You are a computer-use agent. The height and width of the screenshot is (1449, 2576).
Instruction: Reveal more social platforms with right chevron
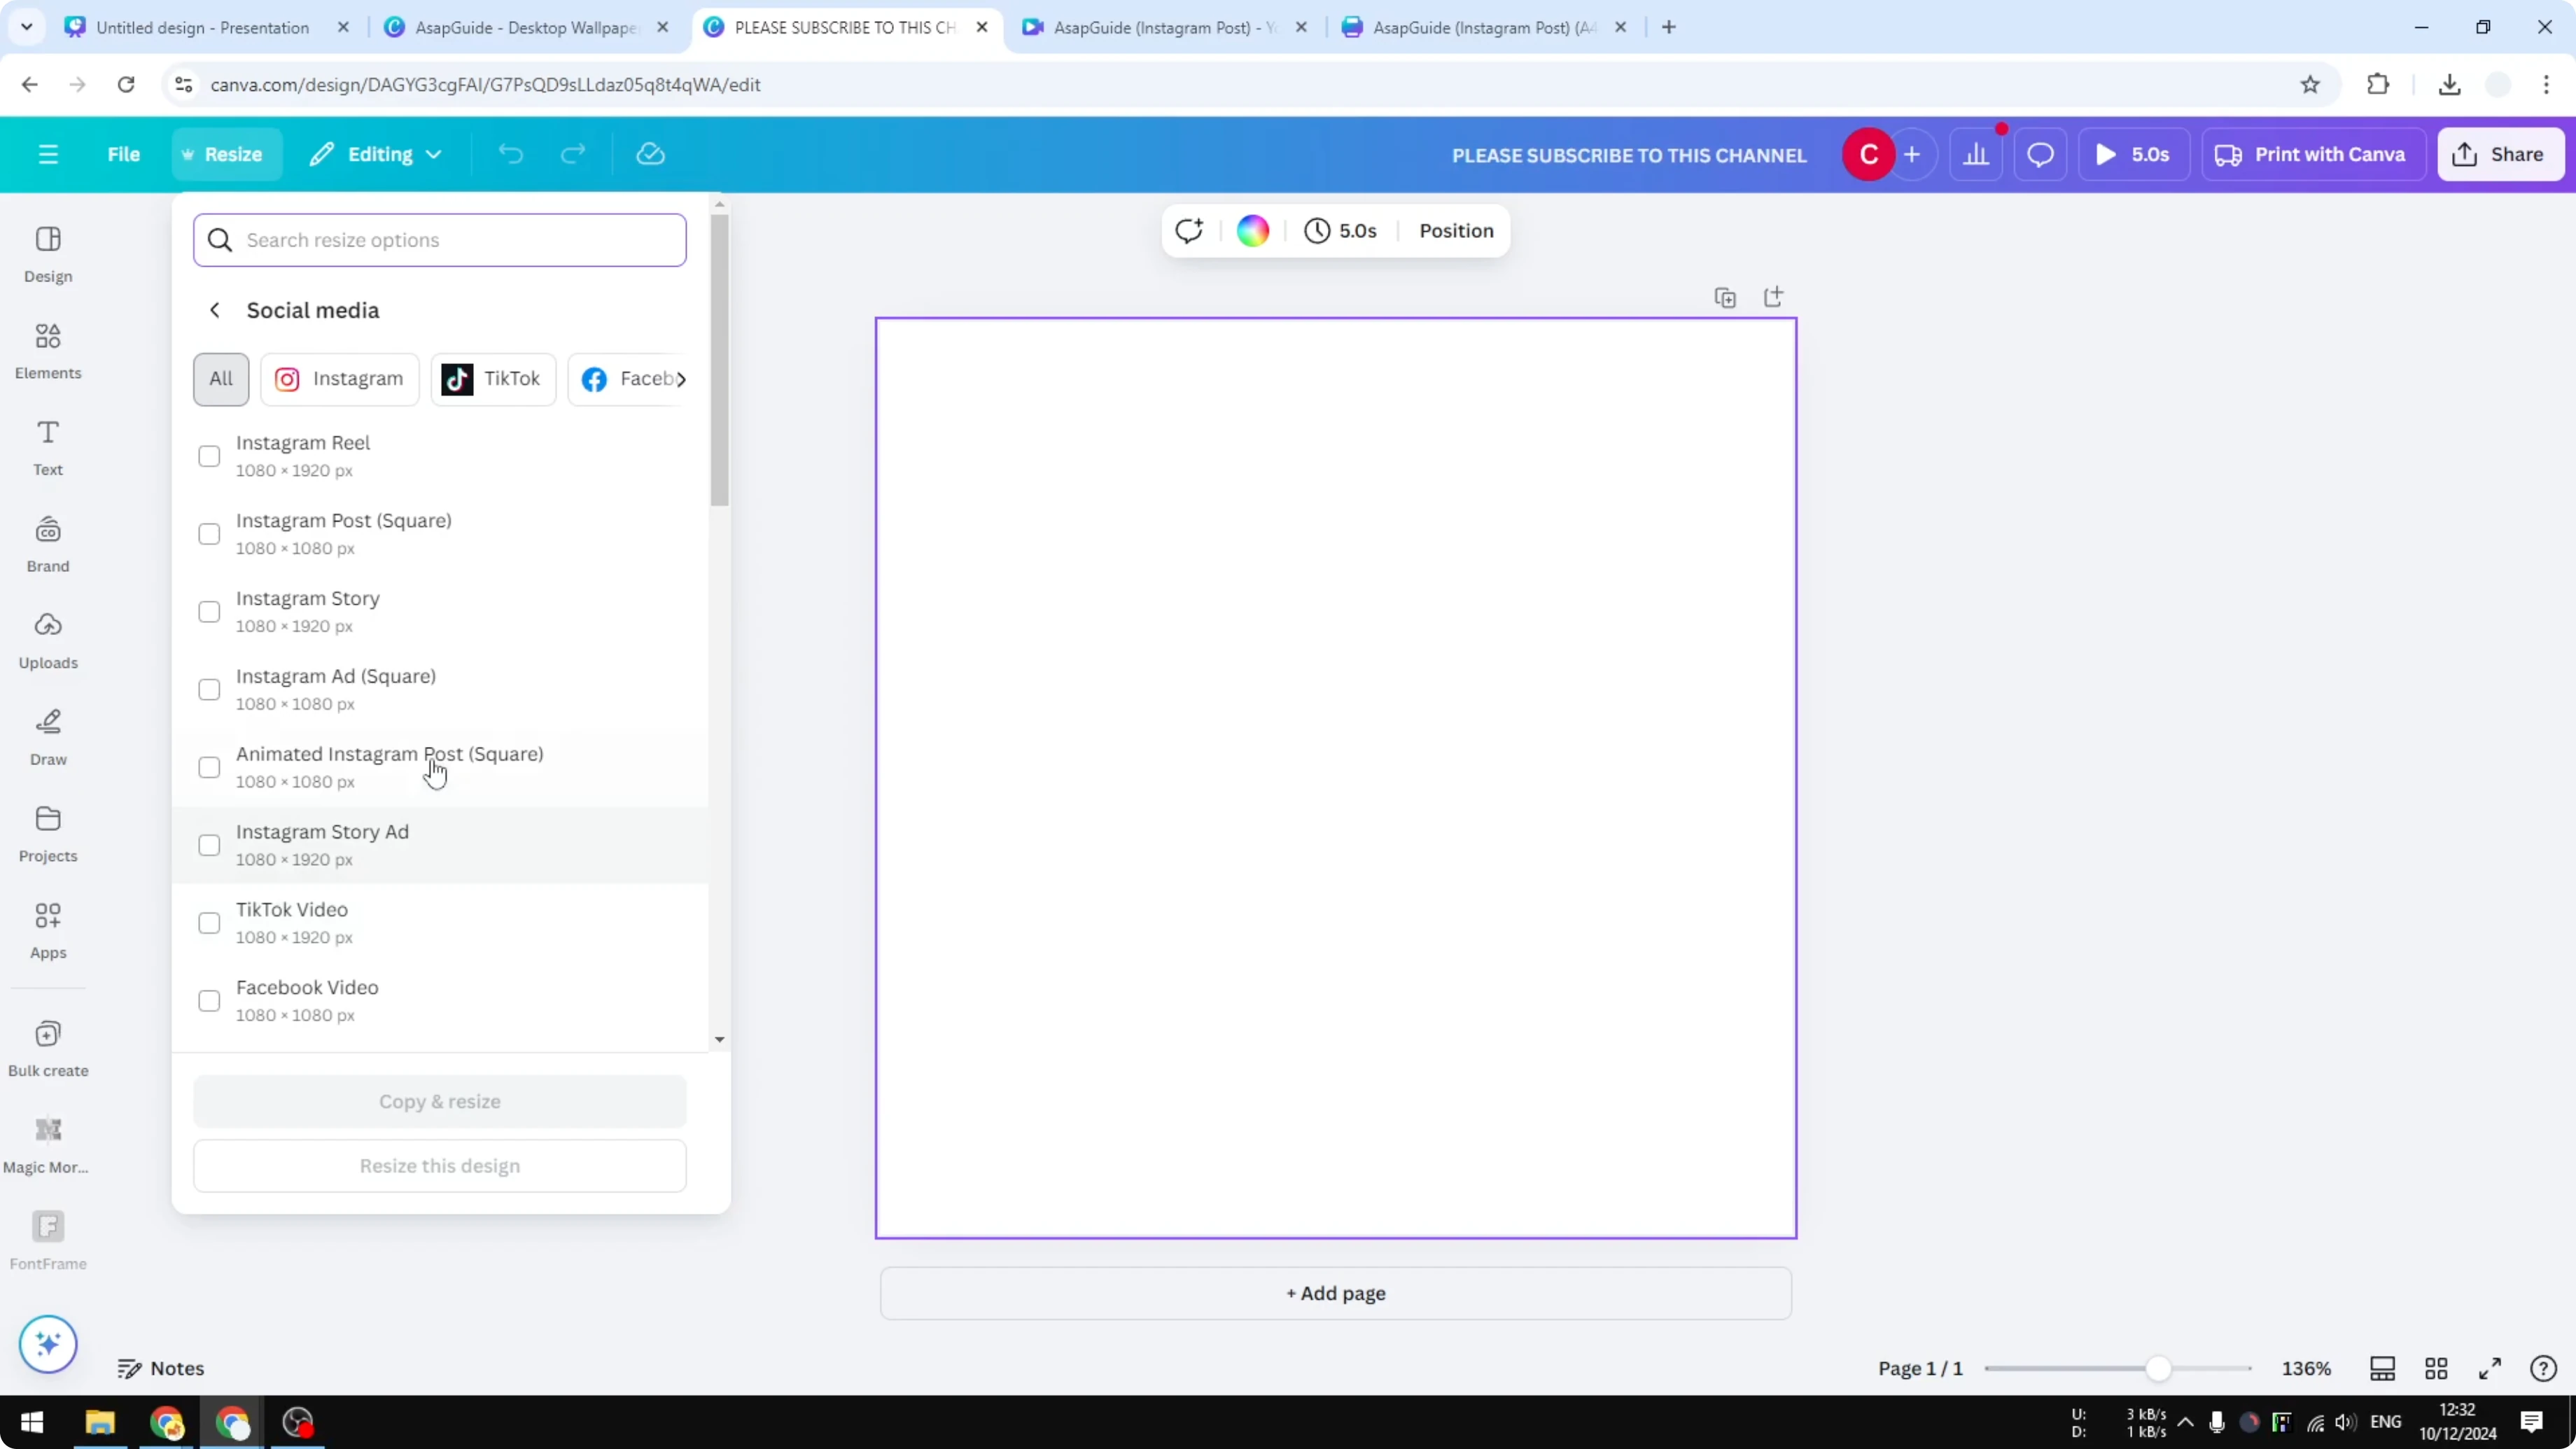682,379
